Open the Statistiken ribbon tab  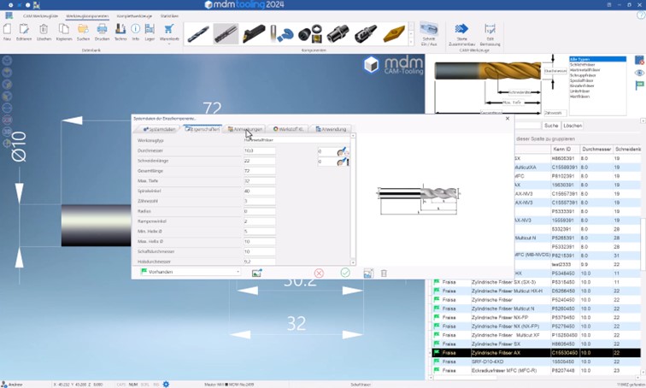[169, 16]
